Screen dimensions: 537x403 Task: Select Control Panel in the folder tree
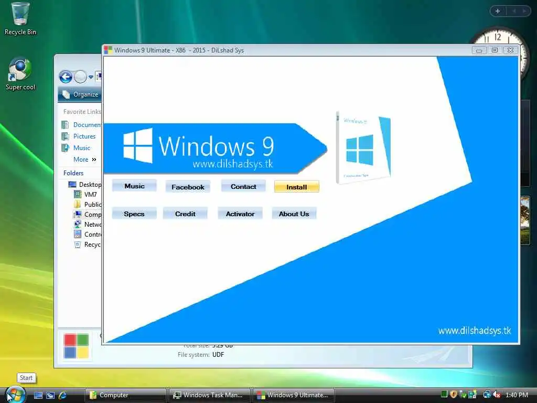click(88, 234)
